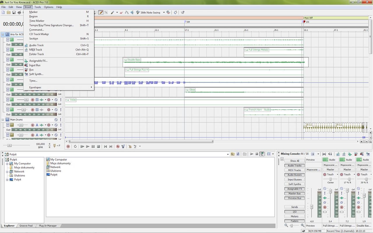
Task: Select the Erase tool
Action: pyautogui.click(x=121, y=13)
